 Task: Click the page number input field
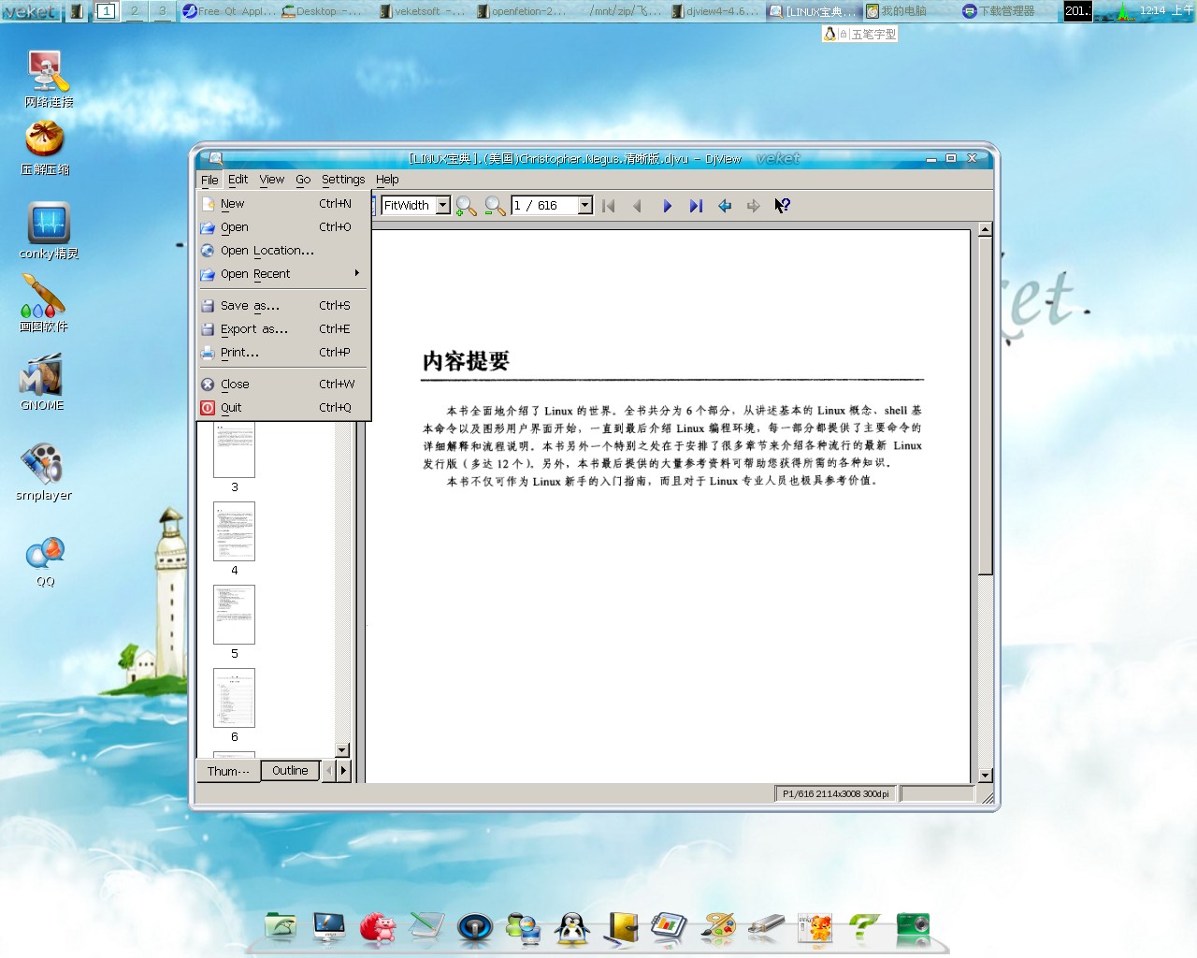[x=545, y=206]
